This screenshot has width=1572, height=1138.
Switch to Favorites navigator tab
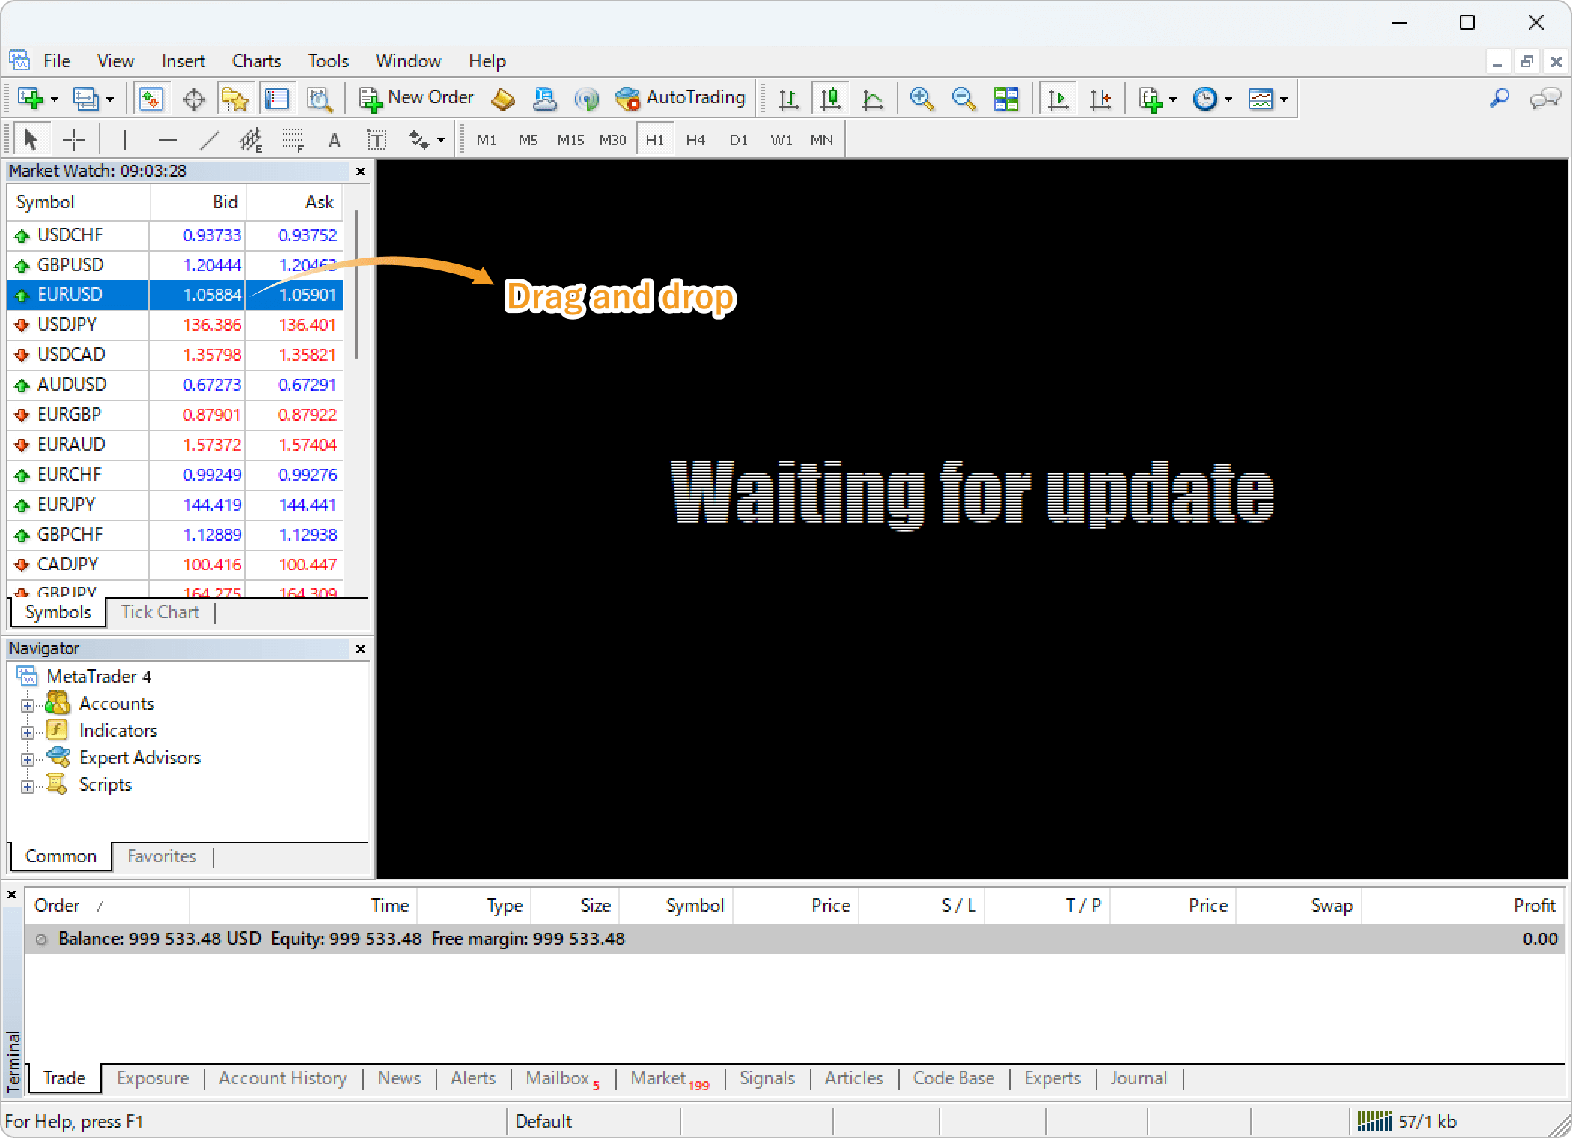point(163,856)
